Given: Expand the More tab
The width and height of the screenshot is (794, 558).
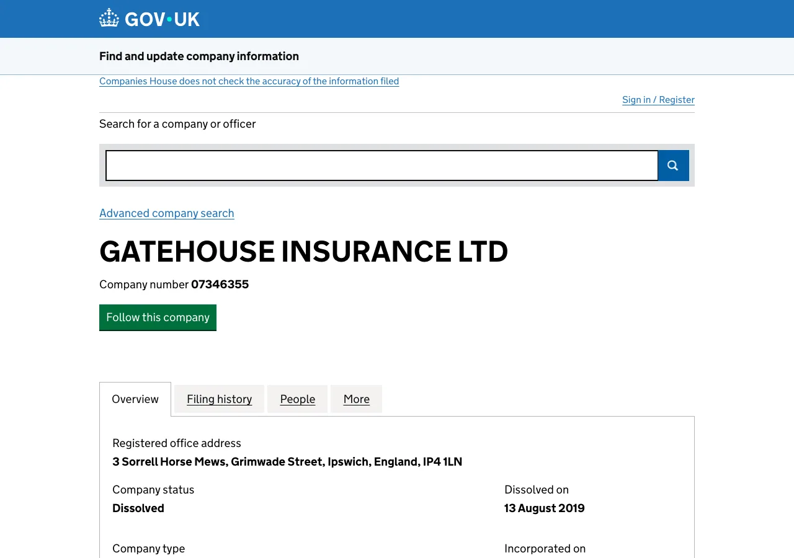Looking at the screenshot, I should click(x=356, y=399).
